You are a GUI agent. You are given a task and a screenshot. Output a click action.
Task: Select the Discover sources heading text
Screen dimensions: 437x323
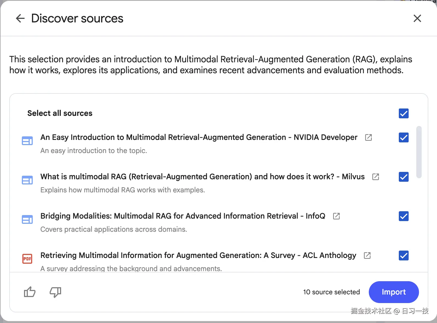click(77, 18)
